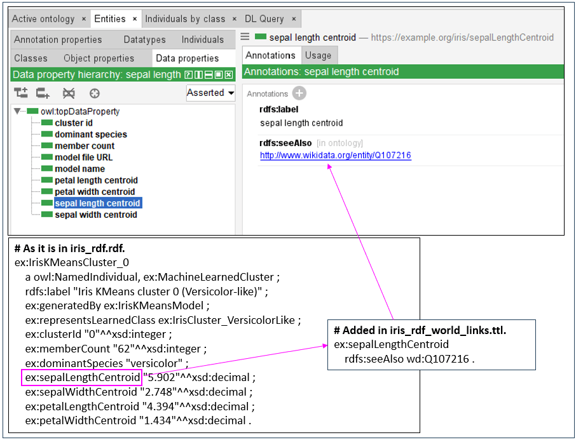Screen dimensions: 576x442
Task: Close the Entities tab
Action: [x=135, y=18]
